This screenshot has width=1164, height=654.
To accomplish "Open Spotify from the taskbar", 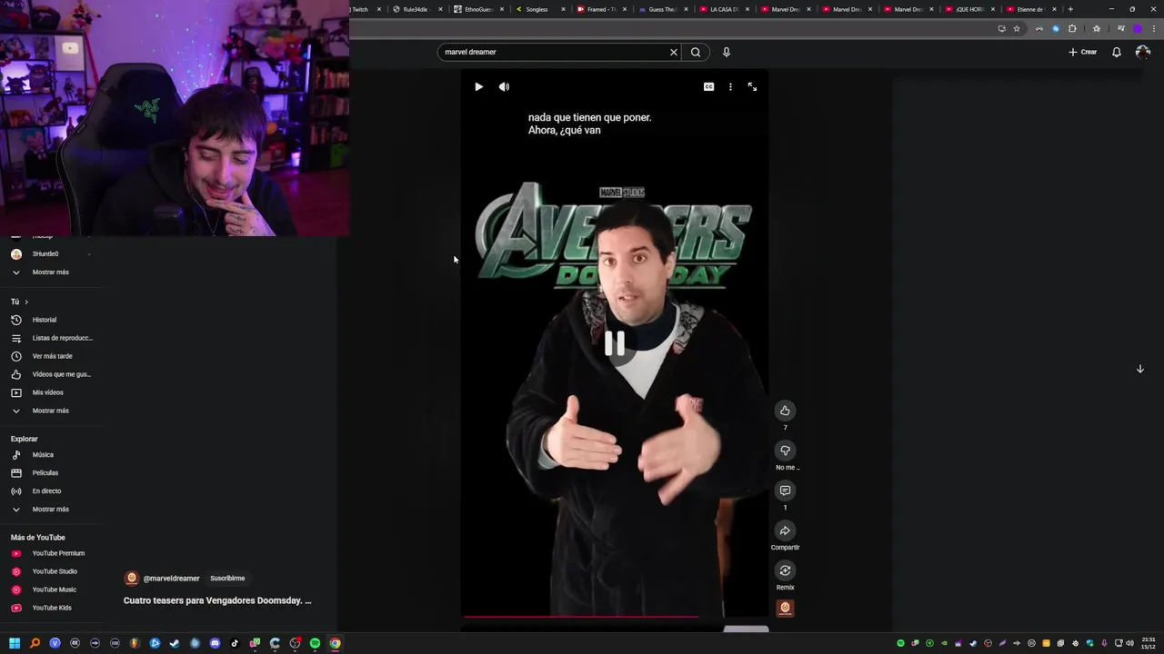I will [x=315, y=643].
